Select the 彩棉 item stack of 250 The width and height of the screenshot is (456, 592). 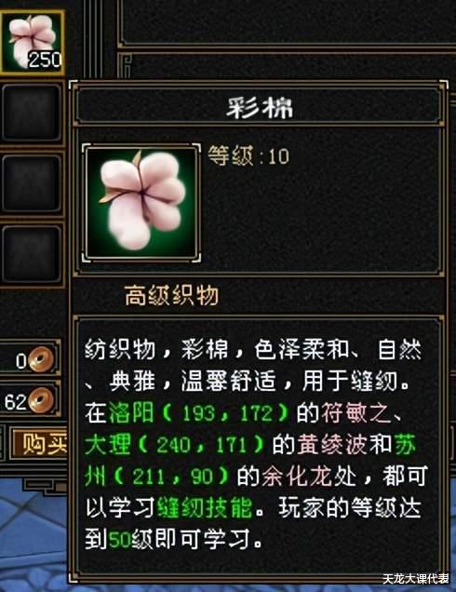(32, 42)
